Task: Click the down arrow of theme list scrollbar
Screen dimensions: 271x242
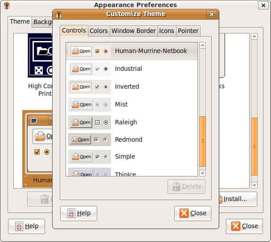Action: (x=202, y=173)
